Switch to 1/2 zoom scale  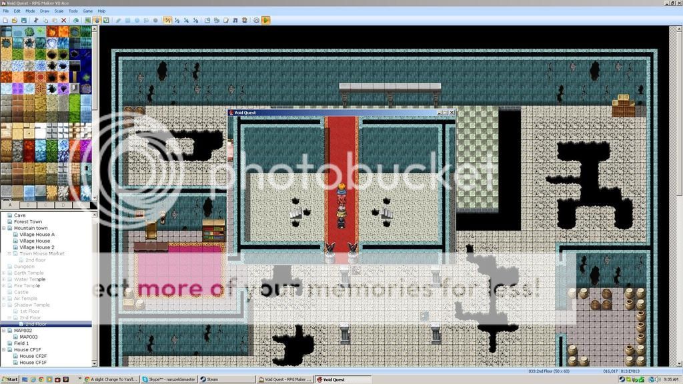point(177,20)
